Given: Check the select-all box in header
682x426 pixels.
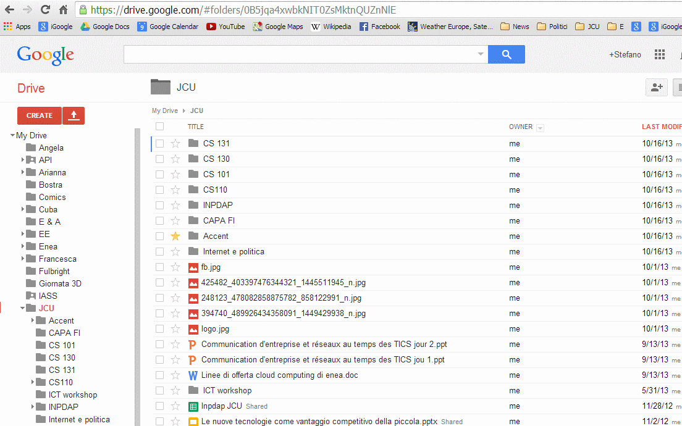Looking at the screenshot, I should click(x=160, y=127).
